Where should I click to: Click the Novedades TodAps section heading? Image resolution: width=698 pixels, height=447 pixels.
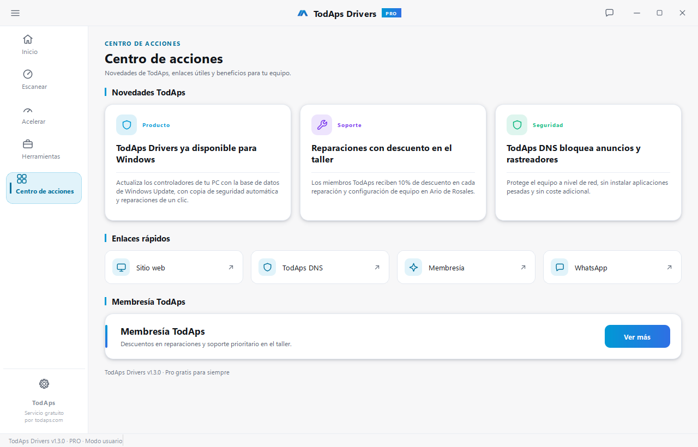[148, 93]
